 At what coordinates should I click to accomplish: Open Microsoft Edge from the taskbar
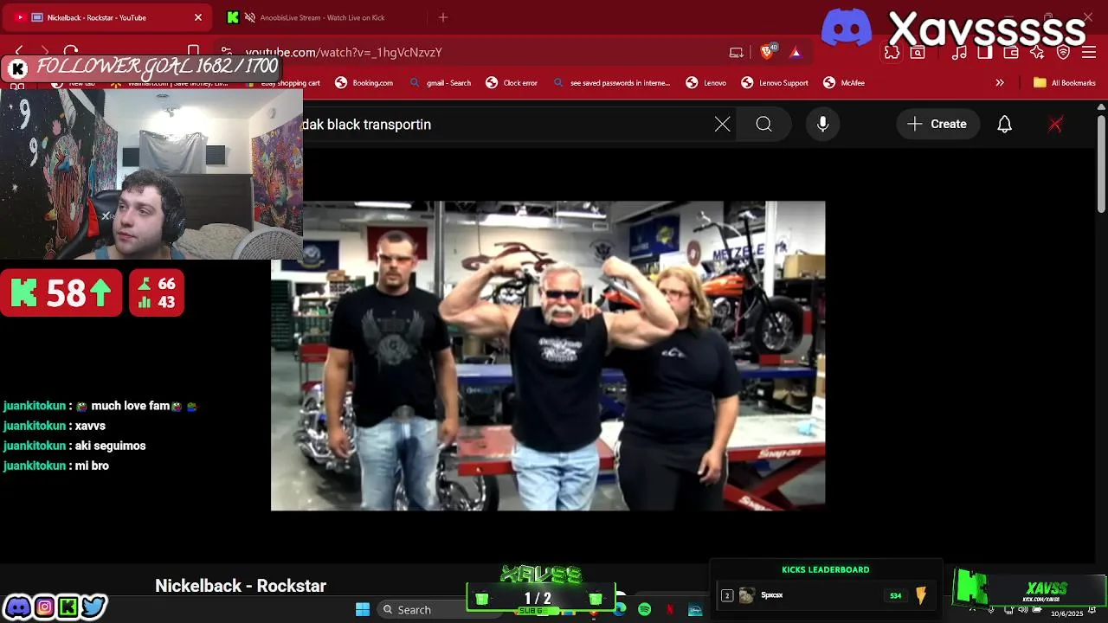pyautogui.click(x=620, y=609)
